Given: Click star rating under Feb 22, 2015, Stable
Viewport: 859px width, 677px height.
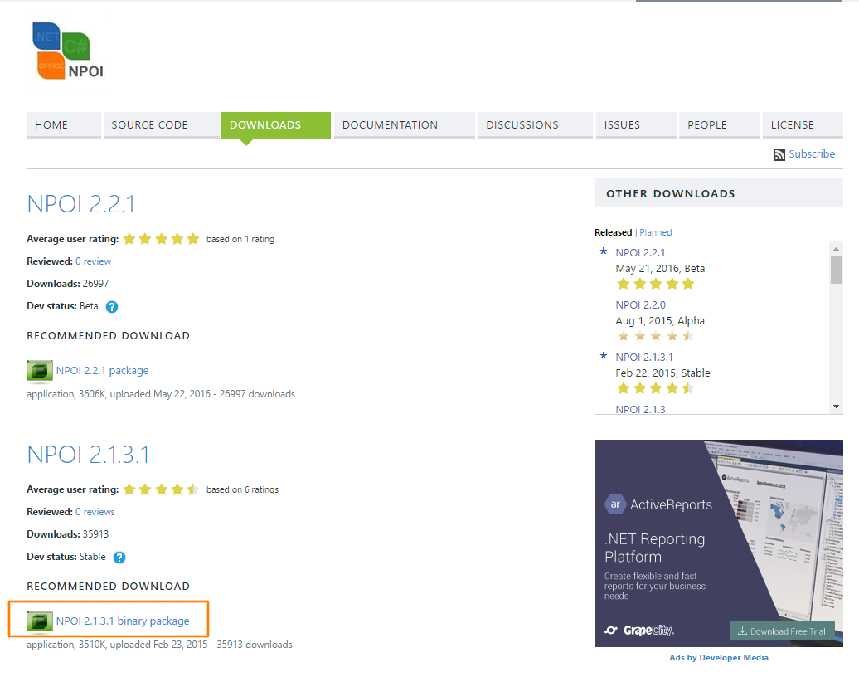Looking at the screenshot, I should tap(656, 388).
